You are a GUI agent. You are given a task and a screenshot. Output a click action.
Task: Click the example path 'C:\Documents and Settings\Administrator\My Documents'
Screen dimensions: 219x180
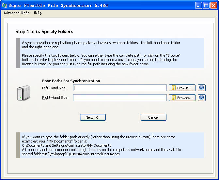pos(67,145)
